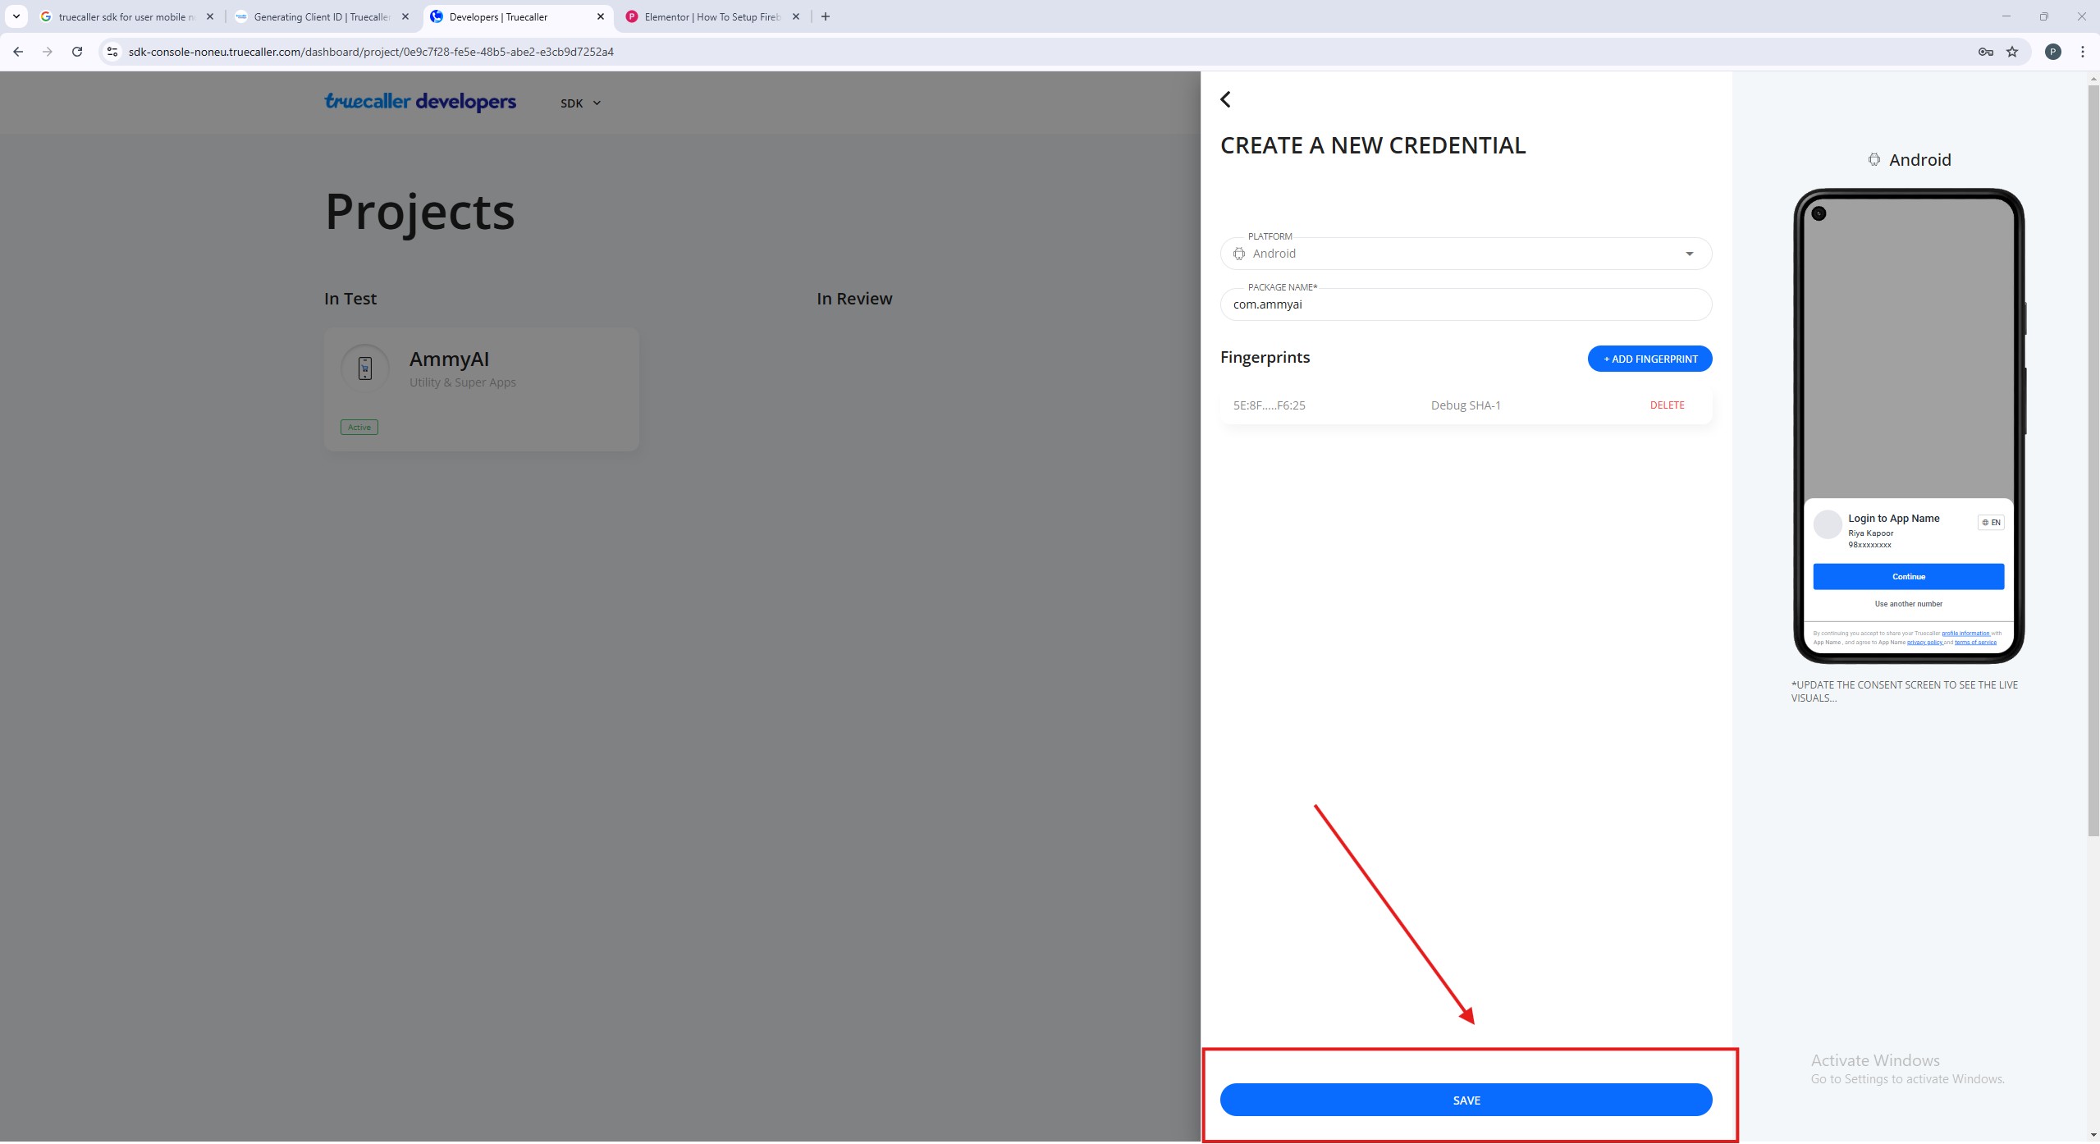The width and height of the screenshot is (2100, 1144).
Task: Click the Add Fingerprint button
Action: (x=1649, y=359)
